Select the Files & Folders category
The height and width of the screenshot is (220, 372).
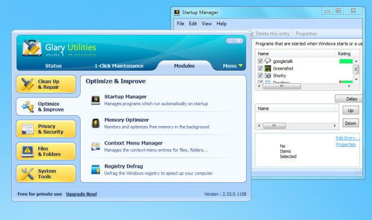(x=46, y=151)
